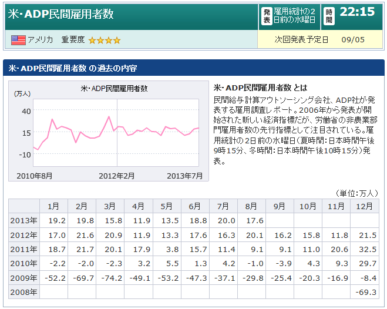
Task: Select the 2012年 row header
Action: [24, 235]
